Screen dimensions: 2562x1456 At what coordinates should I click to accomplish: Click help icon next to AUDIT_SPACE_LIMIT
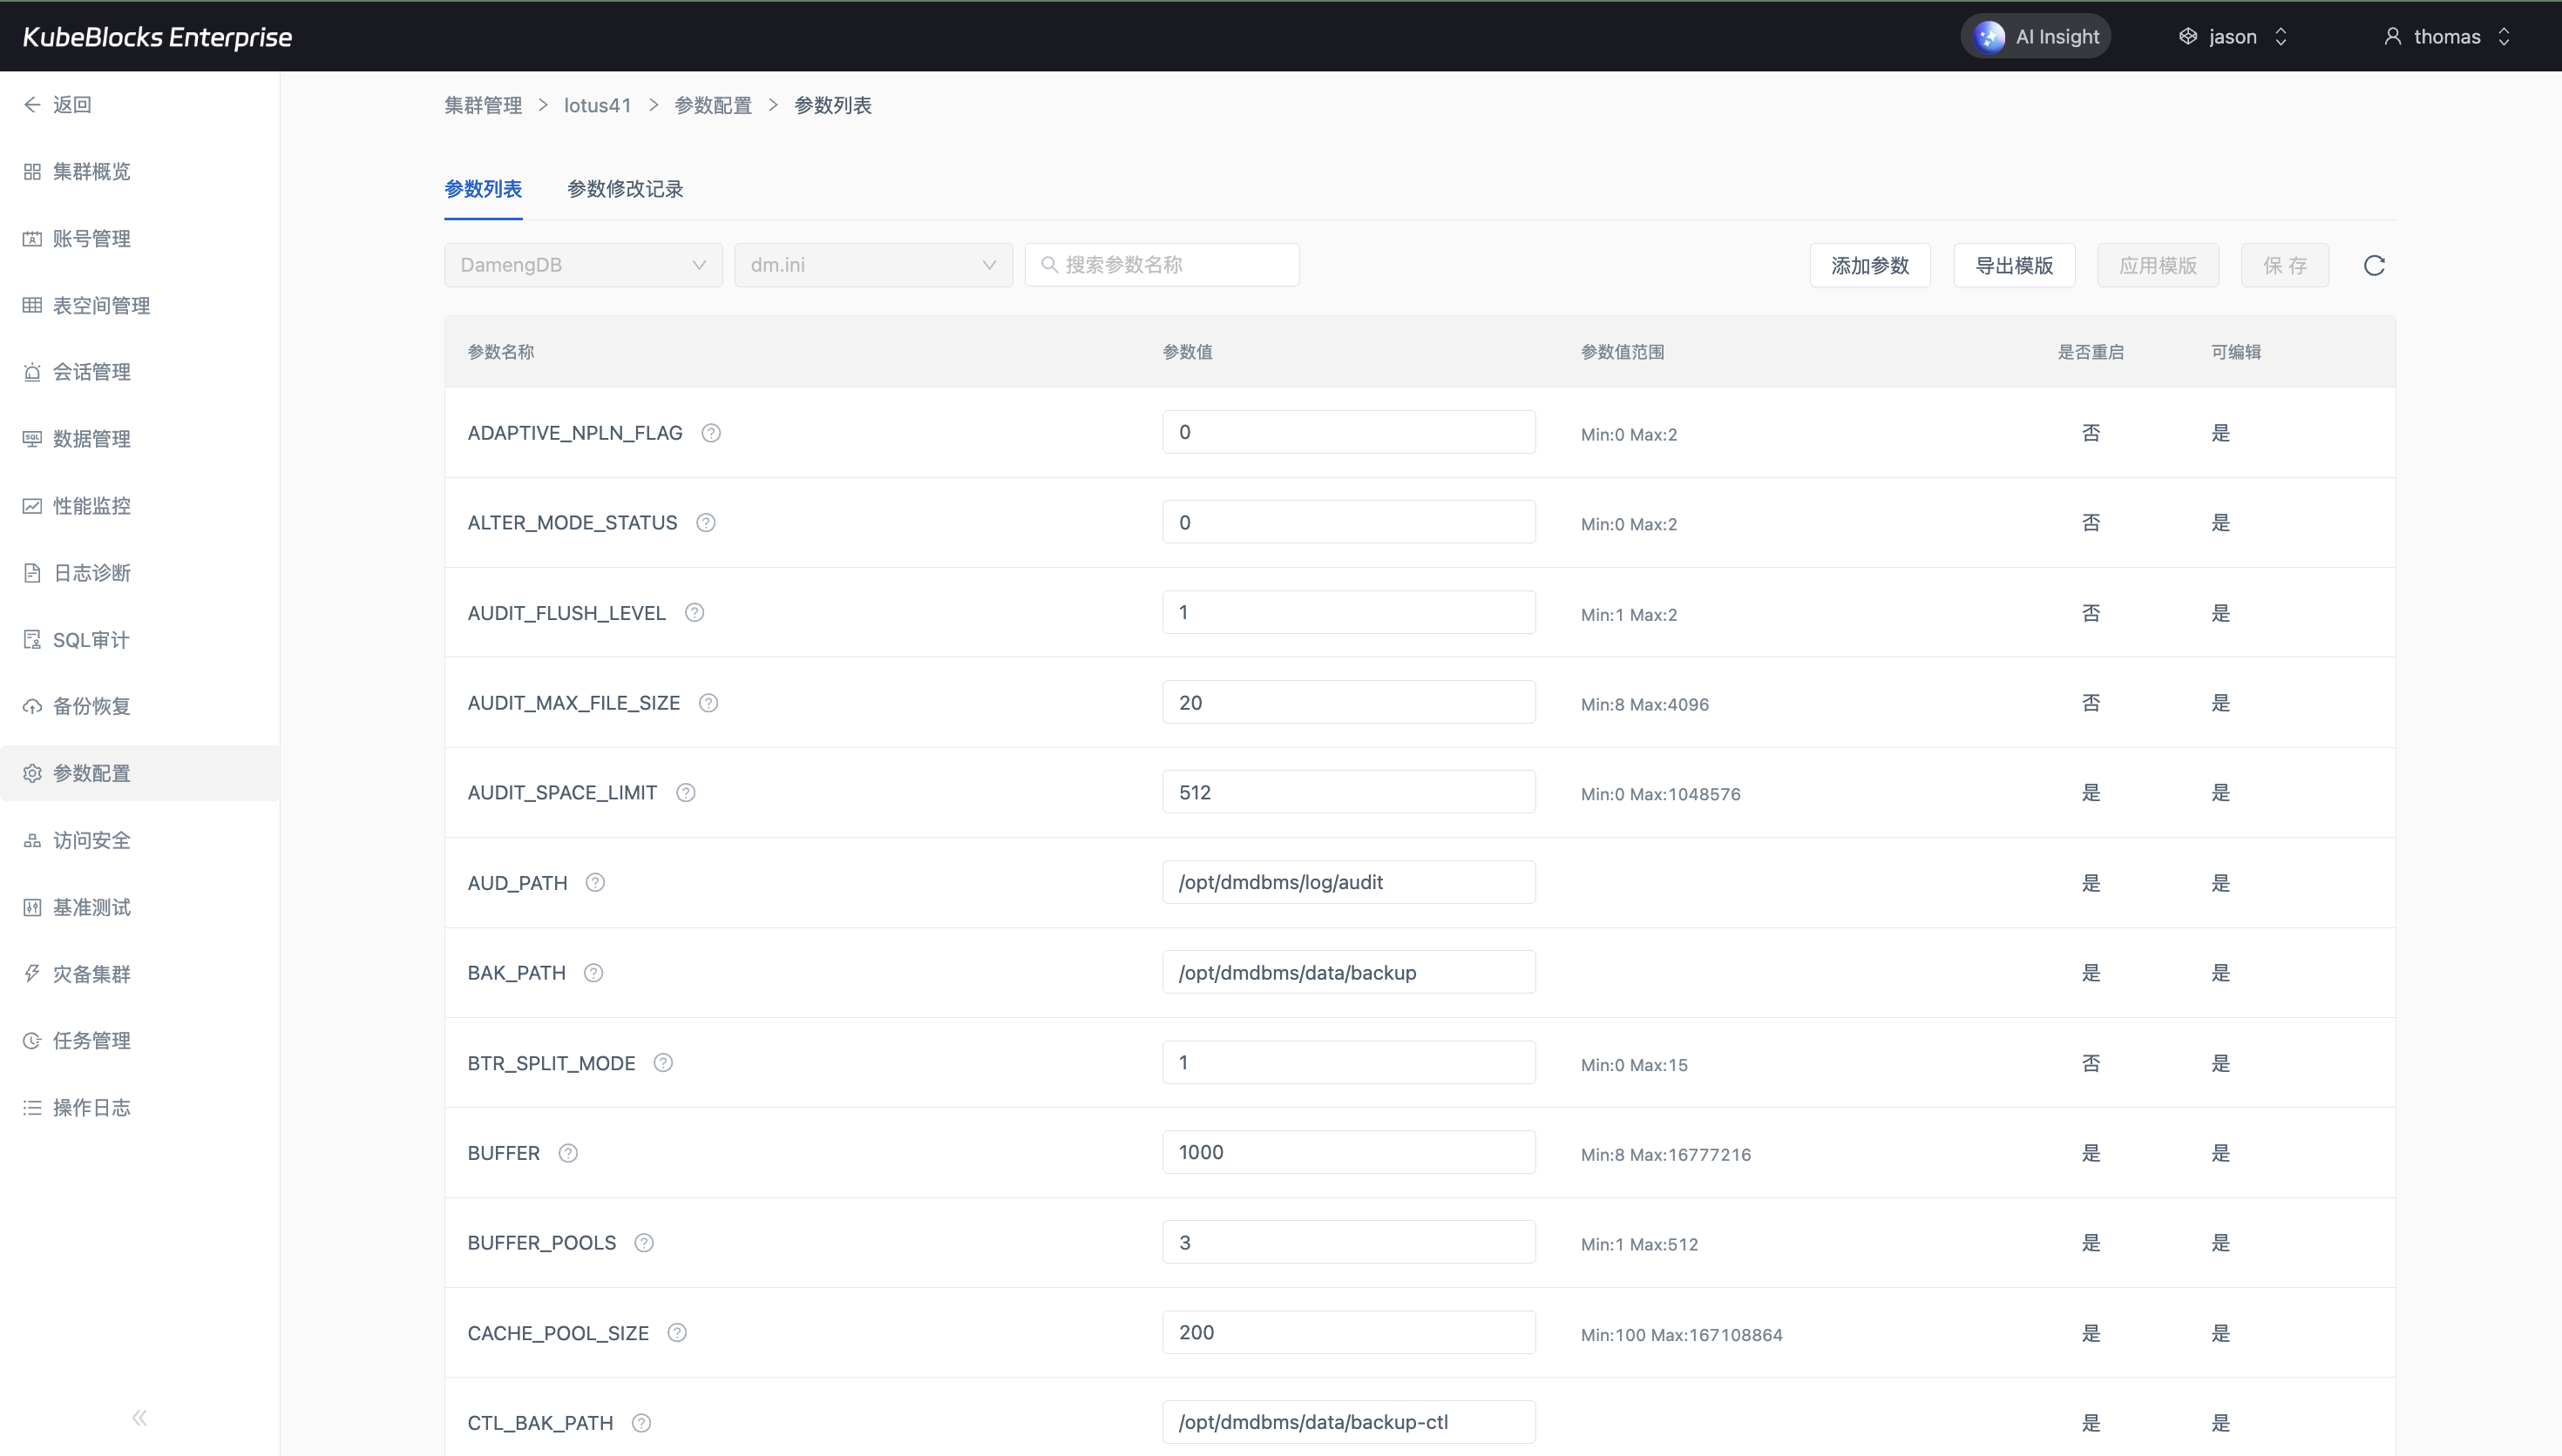685,793
